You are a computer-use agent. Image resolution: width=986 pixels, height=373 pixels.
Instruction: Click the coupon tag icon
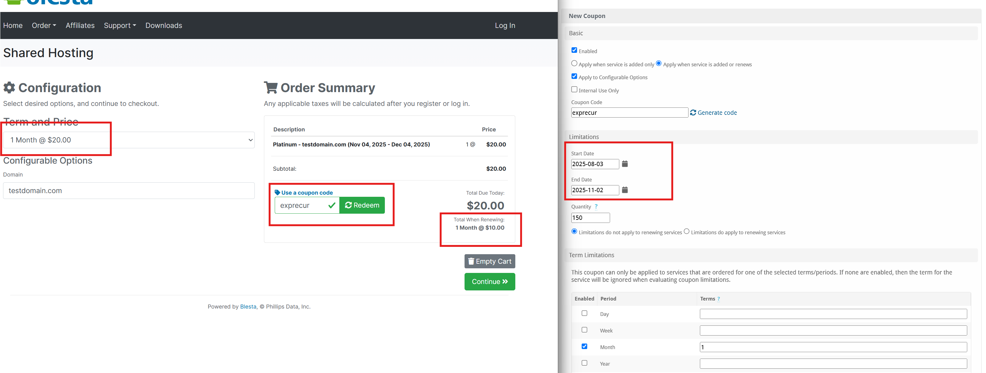[277, 192]
